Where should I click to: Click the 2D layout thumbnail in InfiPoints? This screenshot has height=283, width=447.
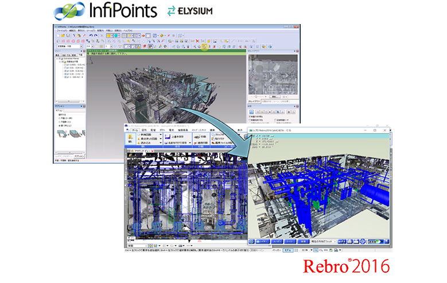coord(273,75)
